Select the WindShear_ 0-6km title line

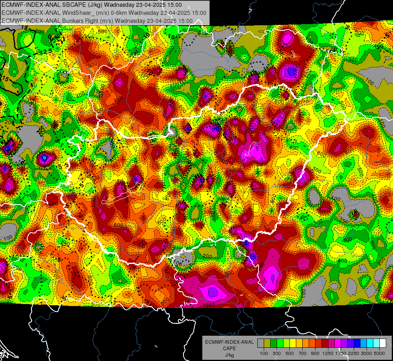point(104,13)
